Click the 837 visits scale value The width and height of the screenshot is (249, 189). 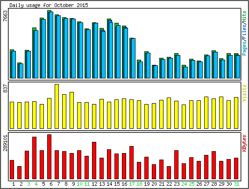click(5, 89)
